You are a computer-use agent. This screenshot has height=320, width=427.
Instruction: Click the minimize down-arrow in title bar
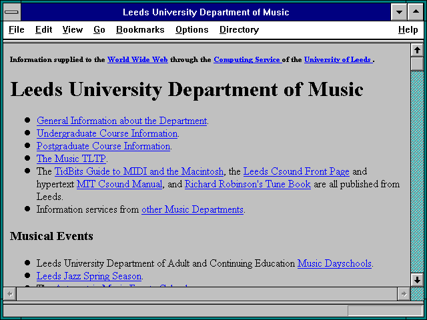point(399,12)
